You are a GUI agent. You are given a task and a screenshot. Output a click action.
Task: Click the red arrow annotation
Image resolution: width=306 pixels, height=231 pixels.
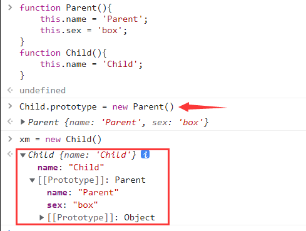click(203, 107)
